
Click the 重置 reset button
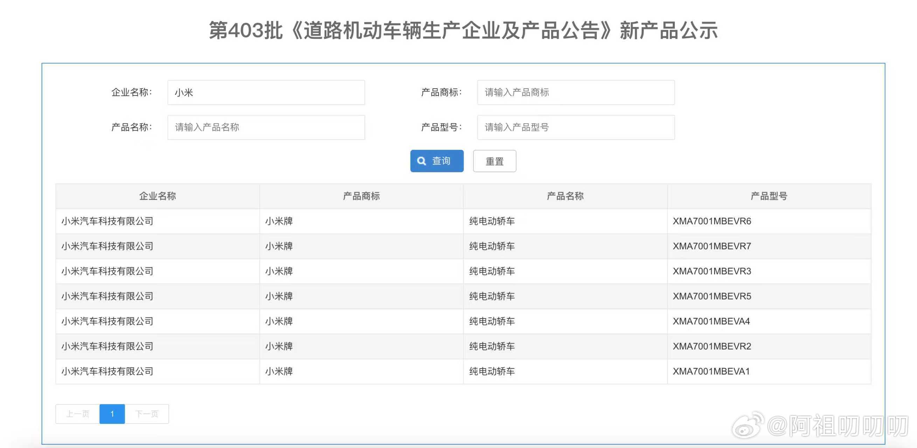494,161
